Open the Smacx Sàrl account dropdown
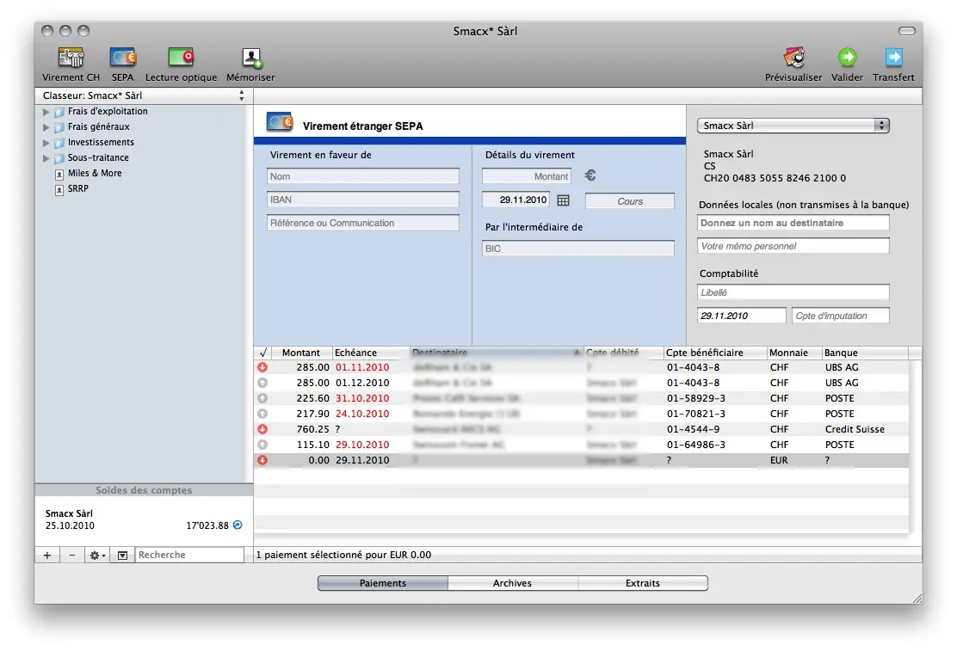Screen dimensions: 957x651 [793, 126]
